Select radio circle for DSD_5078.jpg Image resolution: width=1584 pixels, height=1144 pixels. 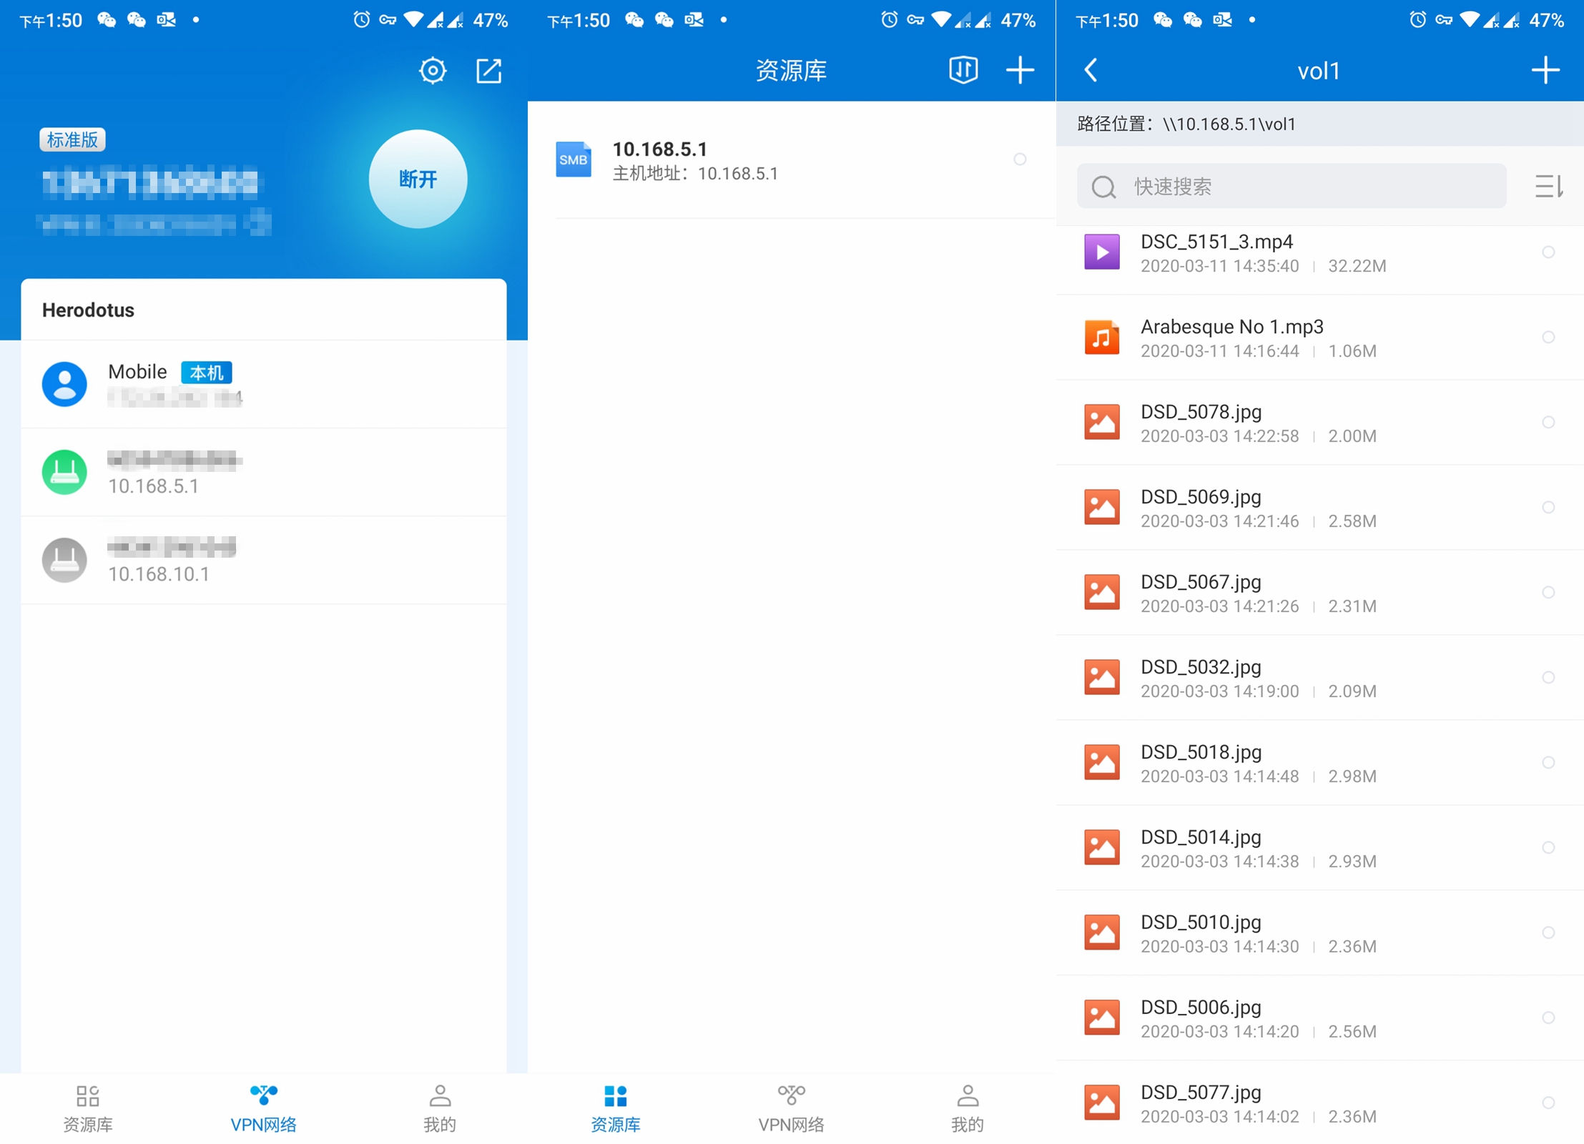click(1548, 423)
